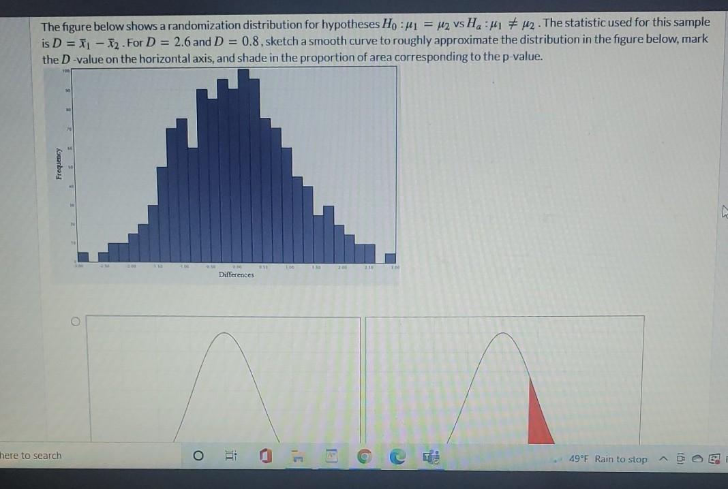The width and height of the screenshot is (728, 489).
Task: Click the Cortana circle icon
Action: click(x=198, y=456)
